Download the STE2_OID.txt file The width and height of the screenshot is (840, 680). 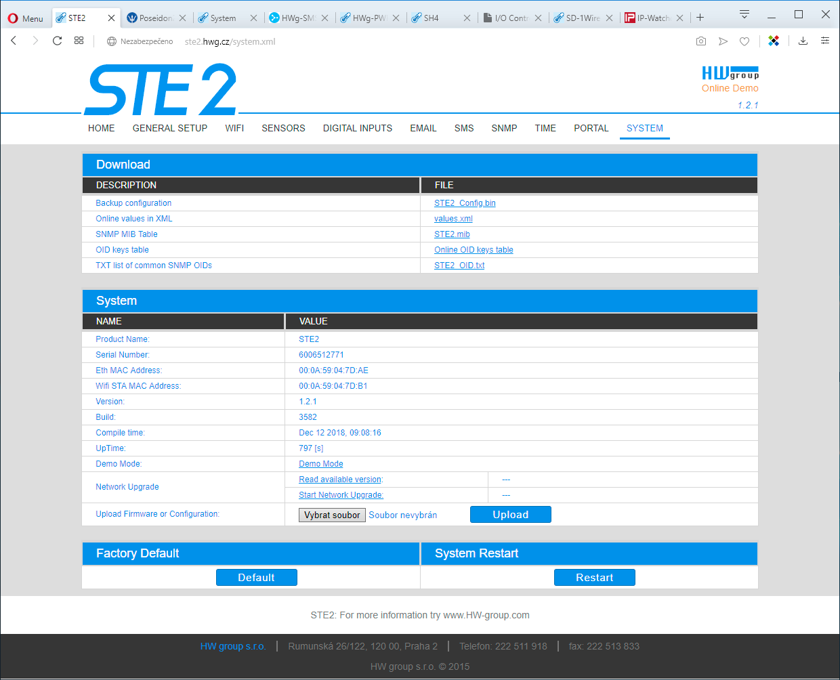tap(459, 265)
